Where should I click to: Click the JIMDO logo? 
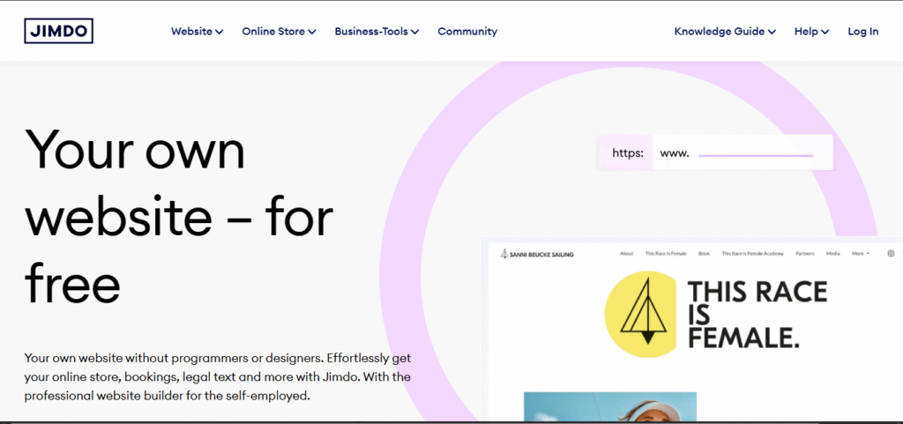coord(58,31)
